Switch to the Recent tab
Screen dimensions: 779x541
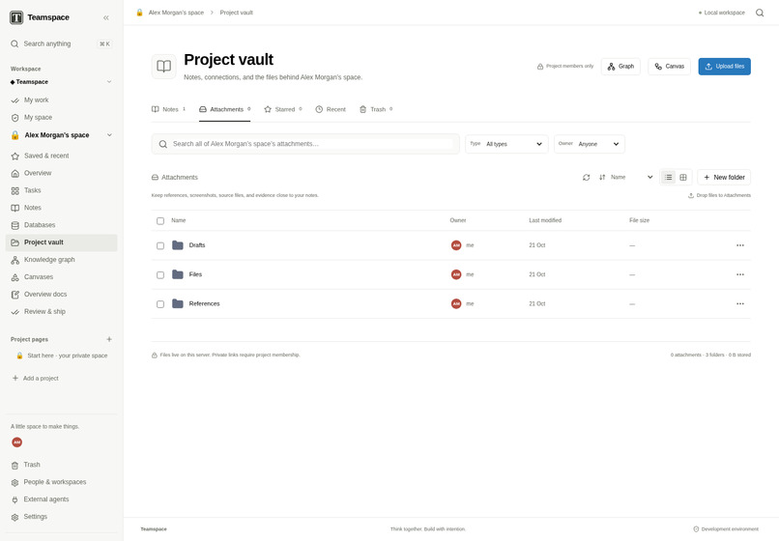point(331,109)
